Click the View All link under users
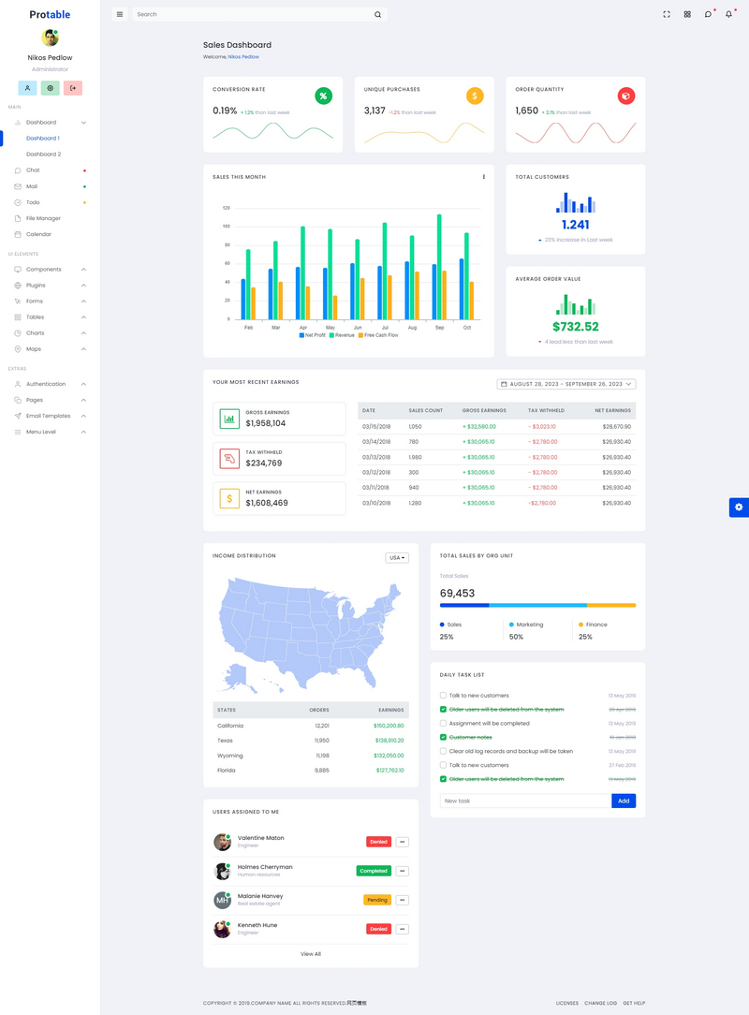Viewport: 749px width, 1015px height. pos(311,954)
